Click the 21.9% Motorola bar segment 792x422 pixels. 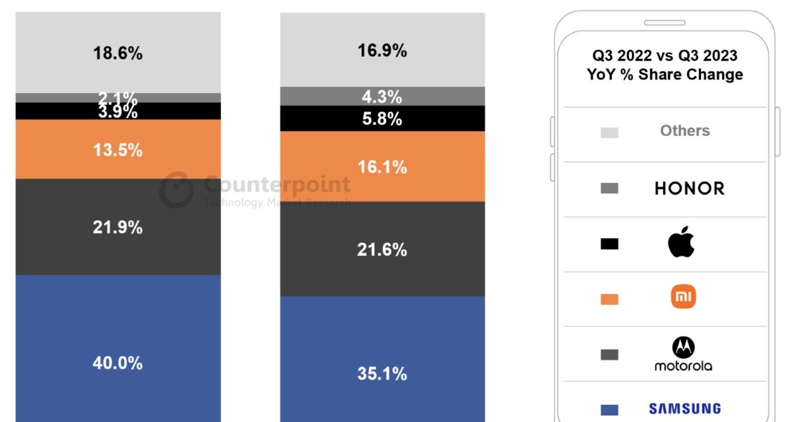coord(118,226)
